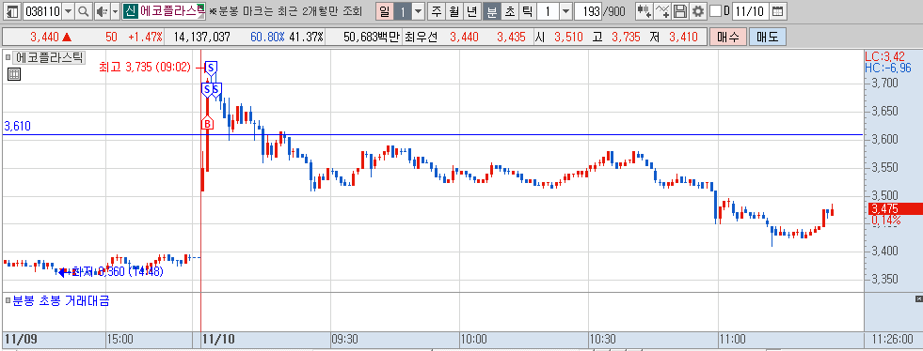923x351 pixels.
Task: Switch to the 초 seconds period tab
Action: point(509,11)
